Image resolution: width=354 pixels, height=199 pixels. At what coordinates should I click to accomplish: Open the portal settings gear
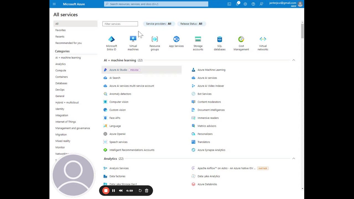click(245, 4)
